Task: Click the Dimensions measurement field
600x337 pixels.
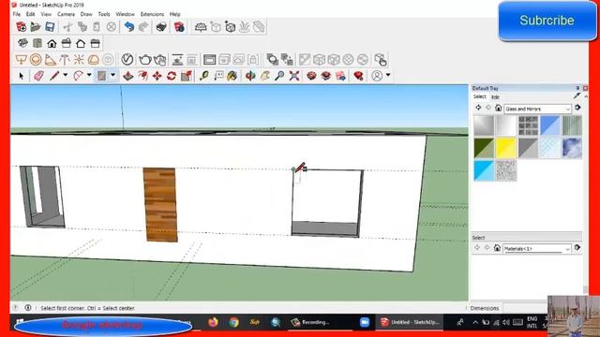Action: pos(524,308)
